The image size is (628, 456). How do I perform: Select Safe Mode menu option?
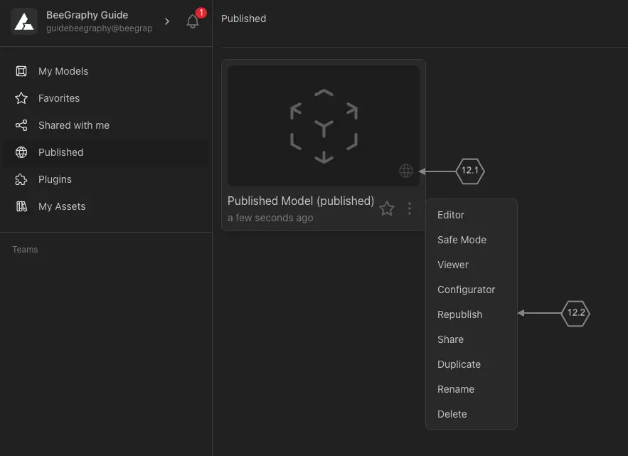click(x=462, y=240)
